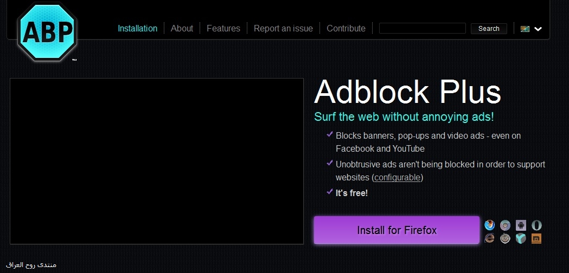569x273 pixels.
Task: Select the Android platform icon
Action: click(x=521, y=225)
